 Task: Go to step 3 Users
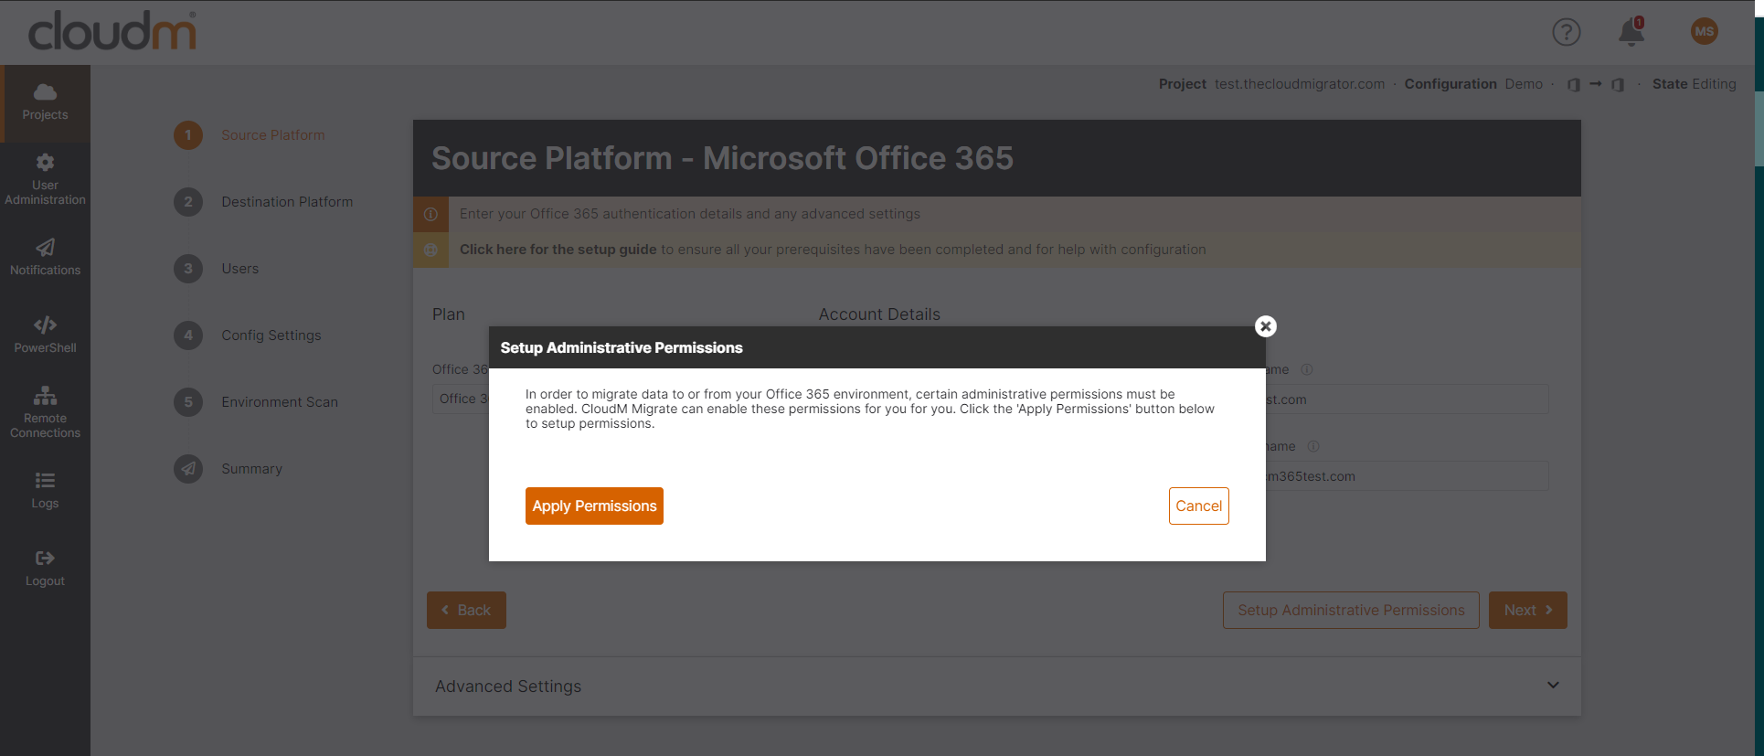[x=217, y=269]
